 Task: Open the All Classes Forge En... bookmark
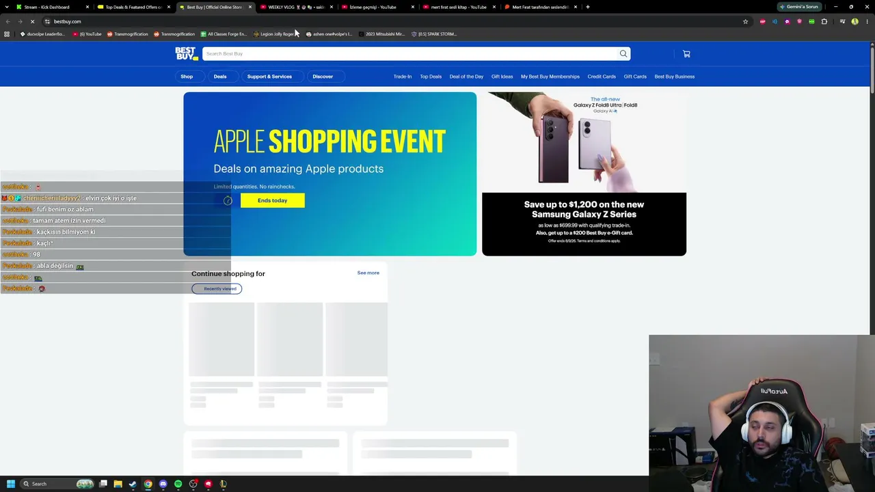(224, 33)
